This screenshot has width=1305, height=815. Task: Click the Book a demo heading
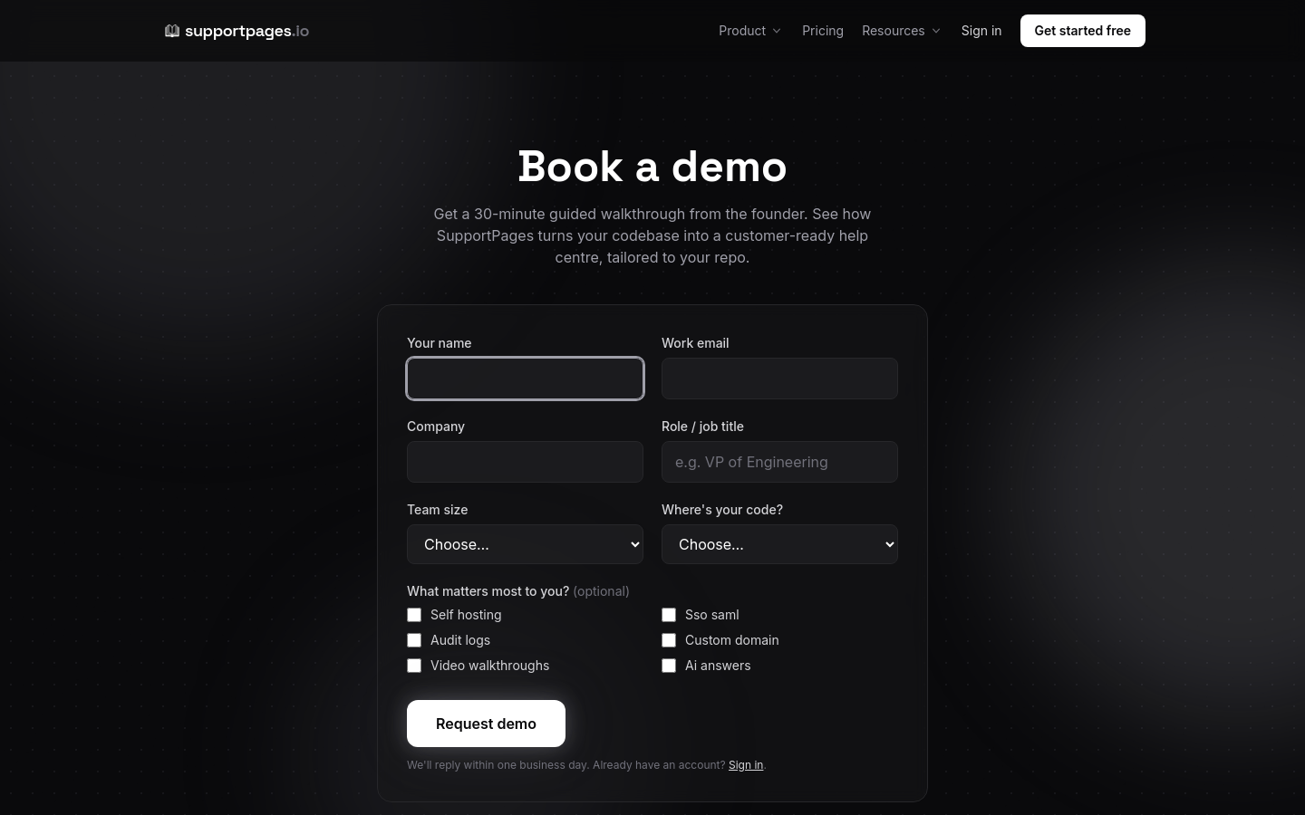coord(652,167)
